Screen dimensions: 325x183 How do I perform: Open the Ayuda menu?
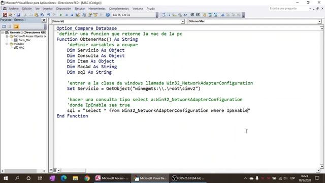tap(150, 9)
